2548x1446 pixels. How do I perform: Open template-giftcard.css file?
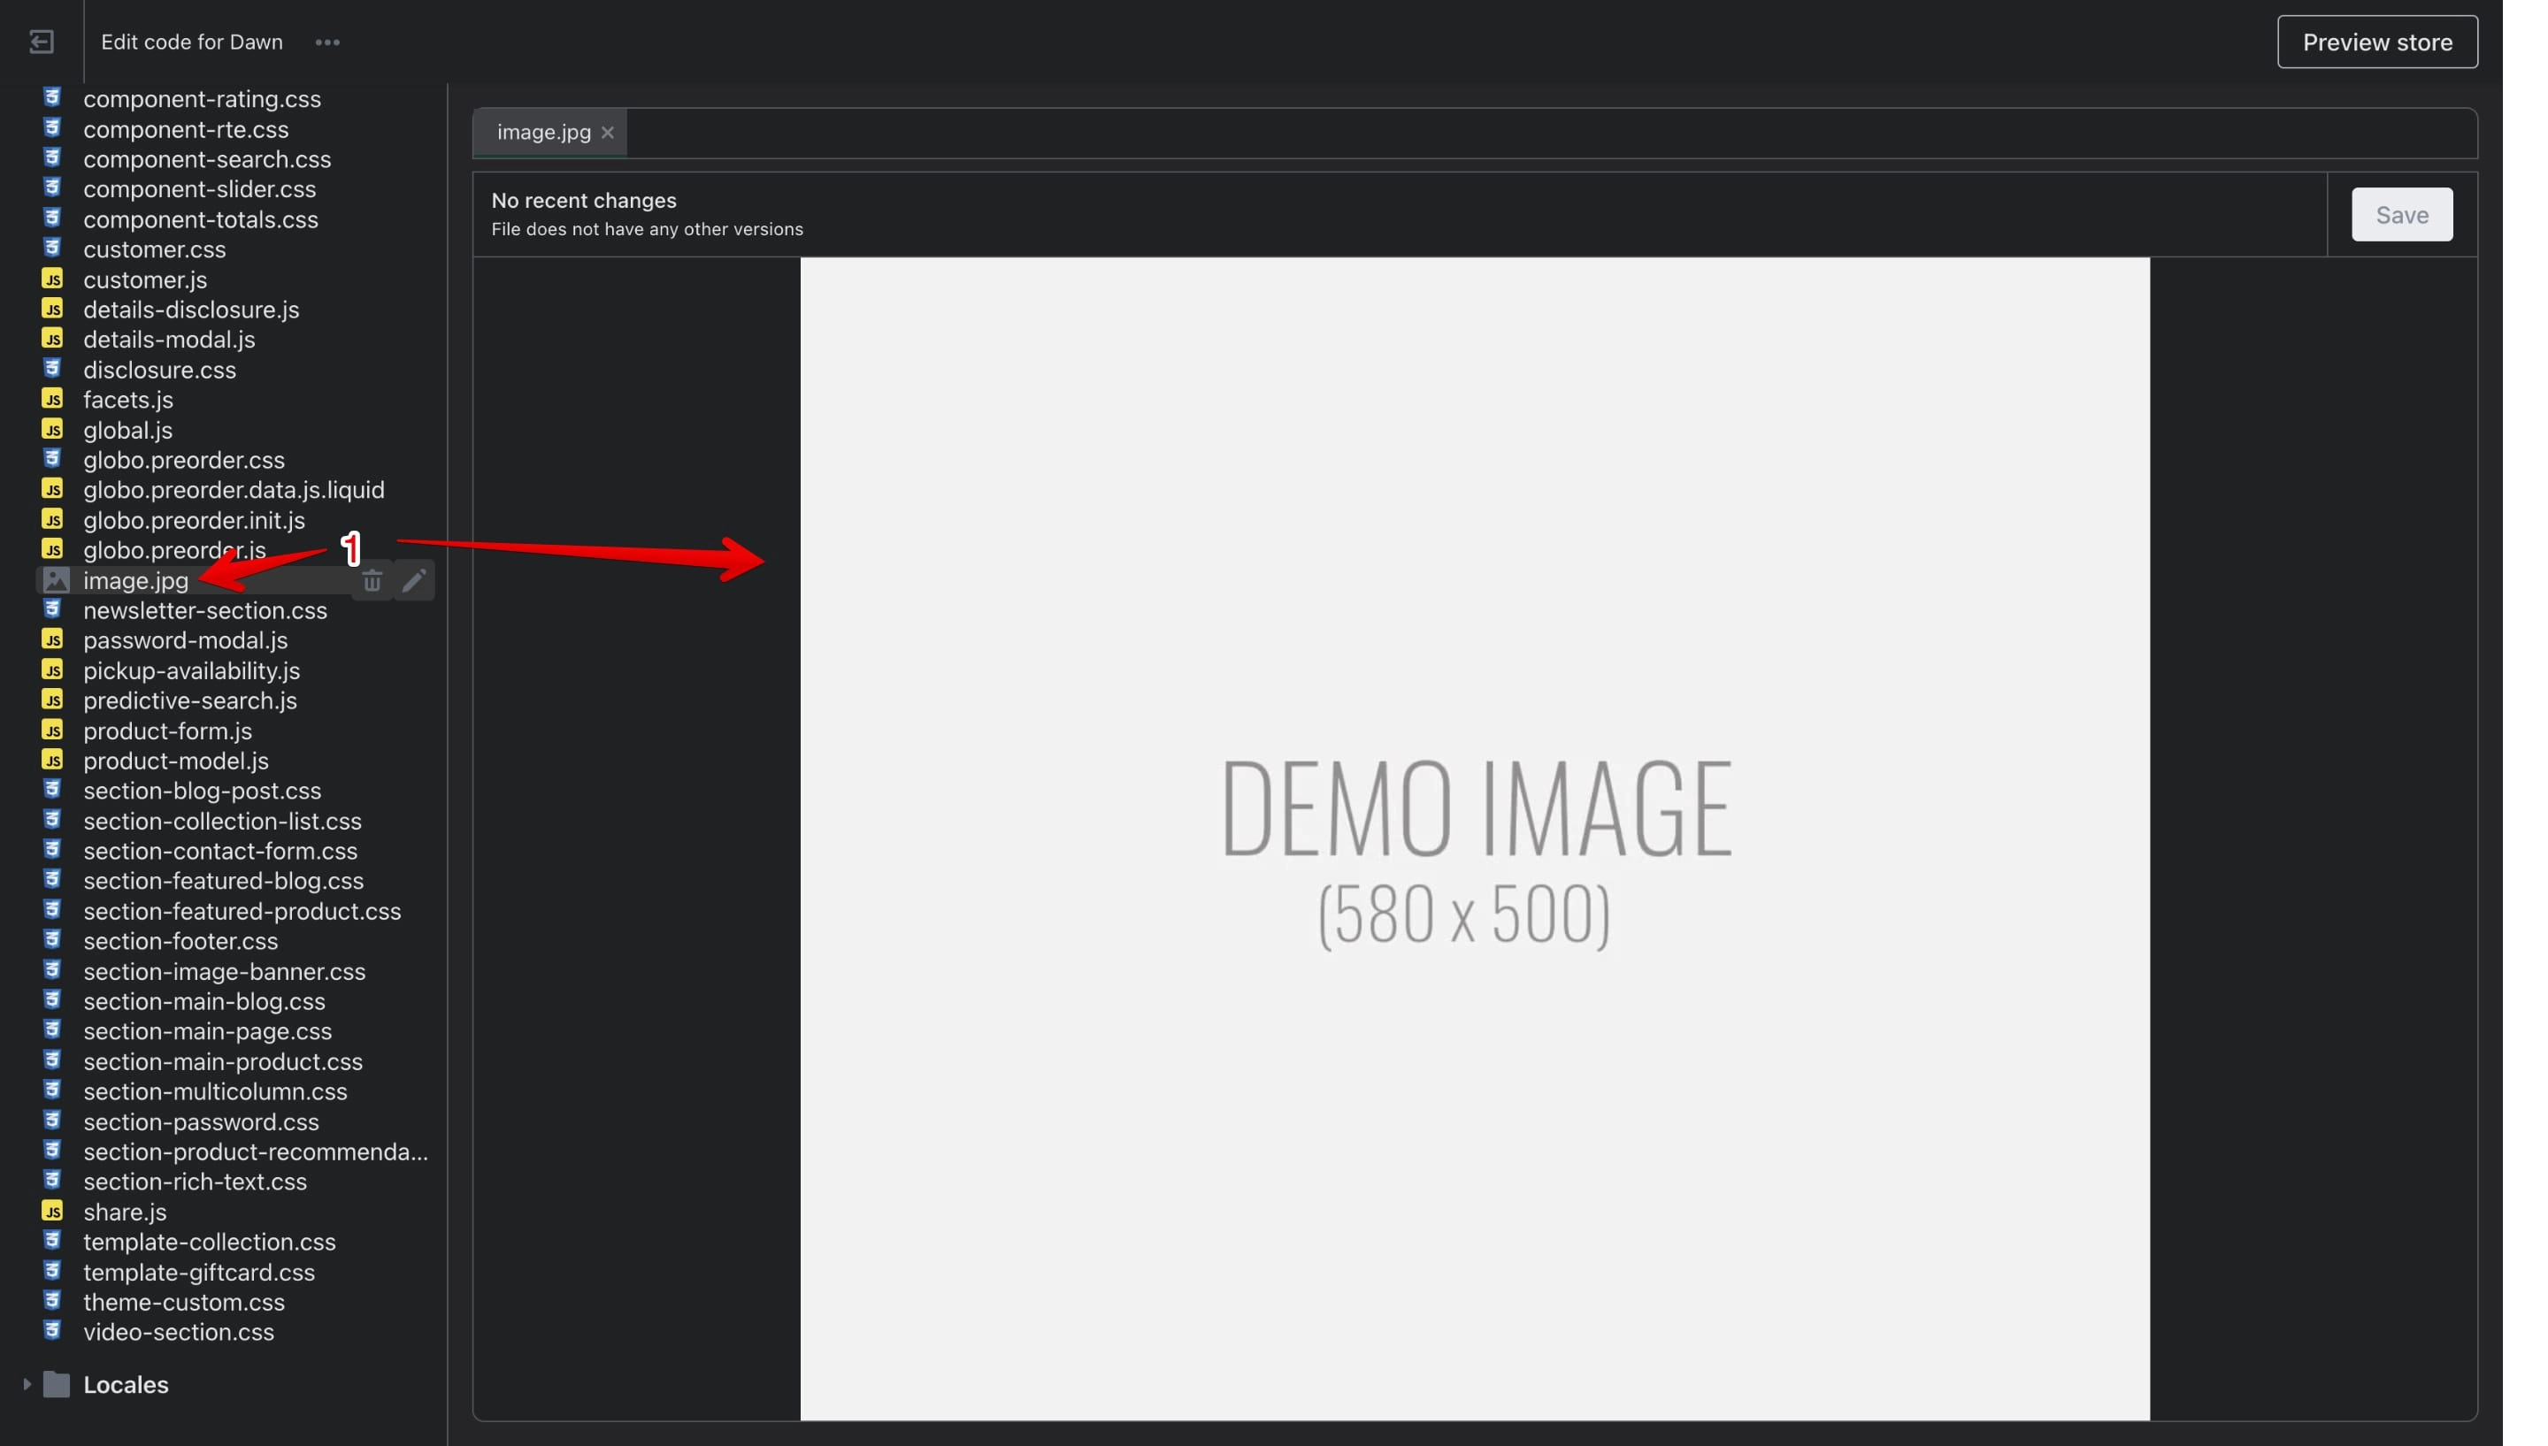coord(199,1272)
